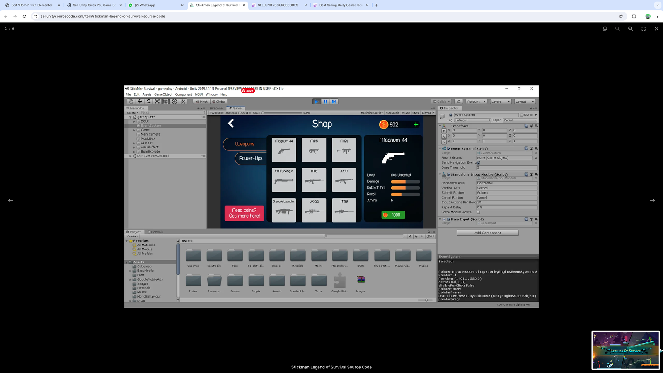
Task: Open the Tag dropdown
Action: point(473,120)
